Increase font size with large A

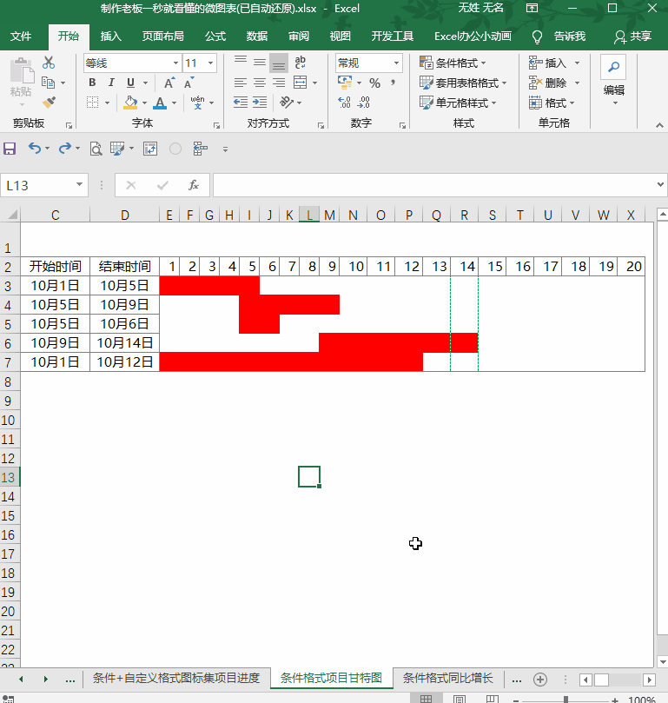coord(169,83)
